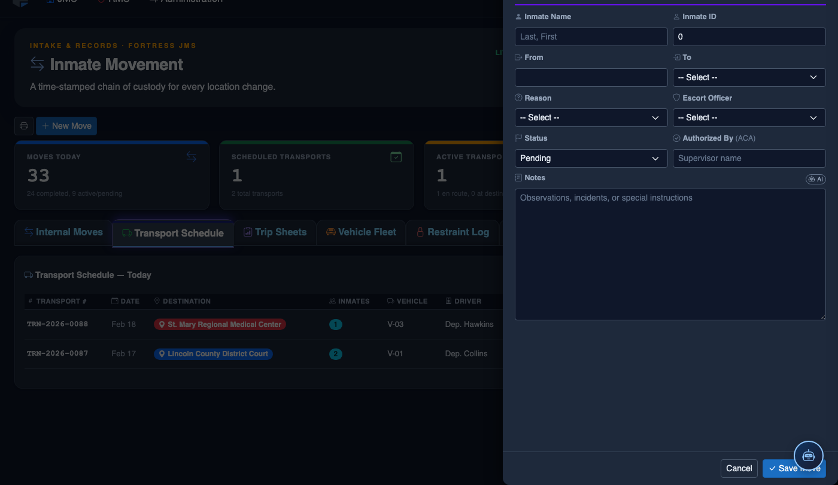Open the Restraint Log tab

[453, 232]
